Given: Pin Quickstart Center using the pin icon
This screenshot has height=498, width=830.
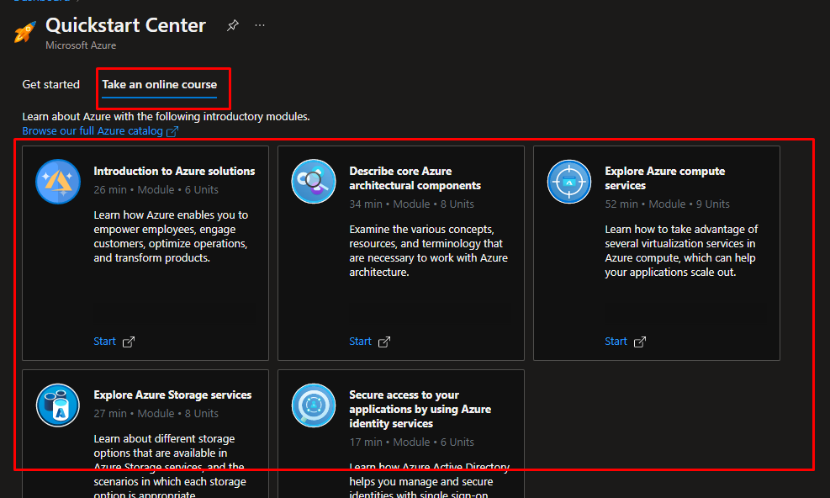Looking at the screenshot, I should pyautogui.click(x=232, y=26).
